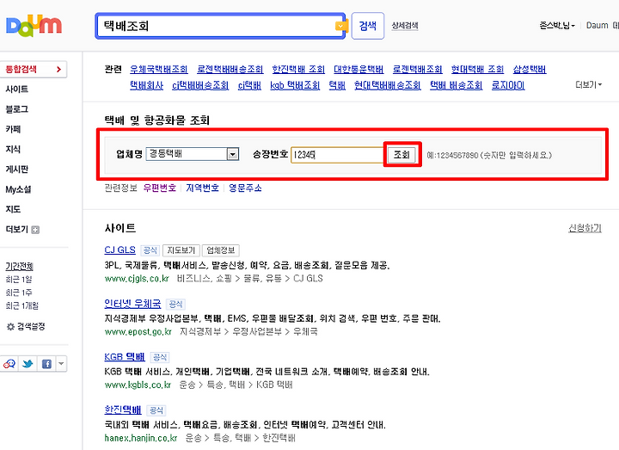Click the 조회 lookup button

click(x=401, y=155)
